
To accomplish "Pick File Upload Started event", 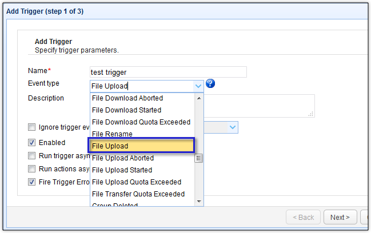I will (122, 170).
